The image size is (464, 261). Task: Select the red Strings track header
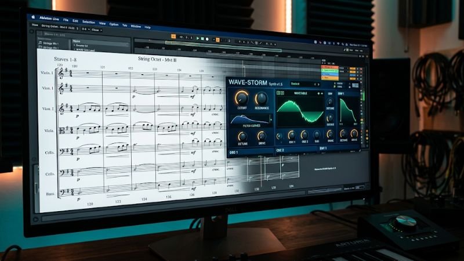329,67
